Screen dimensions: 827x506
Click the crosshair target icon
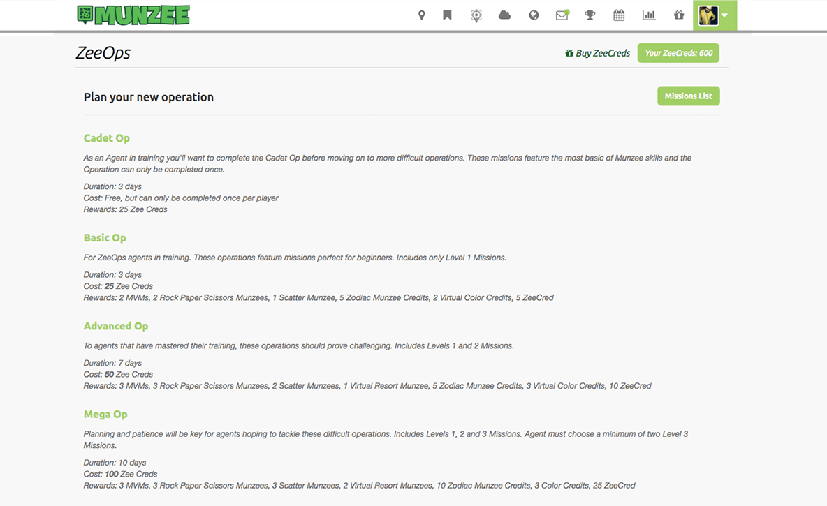(x=476, y=15)
